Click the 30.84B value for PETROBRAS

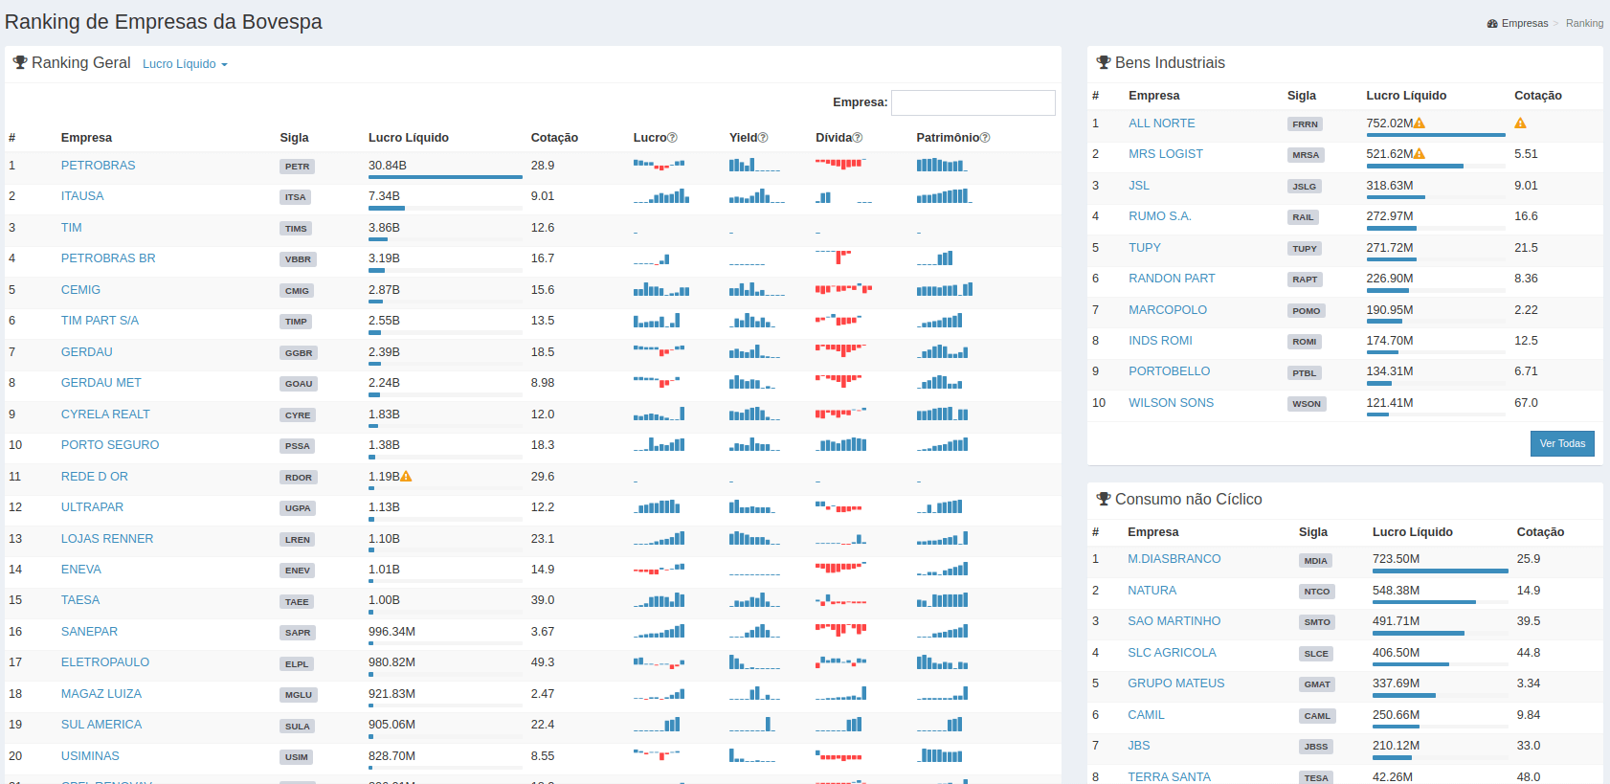pos(388,166)
